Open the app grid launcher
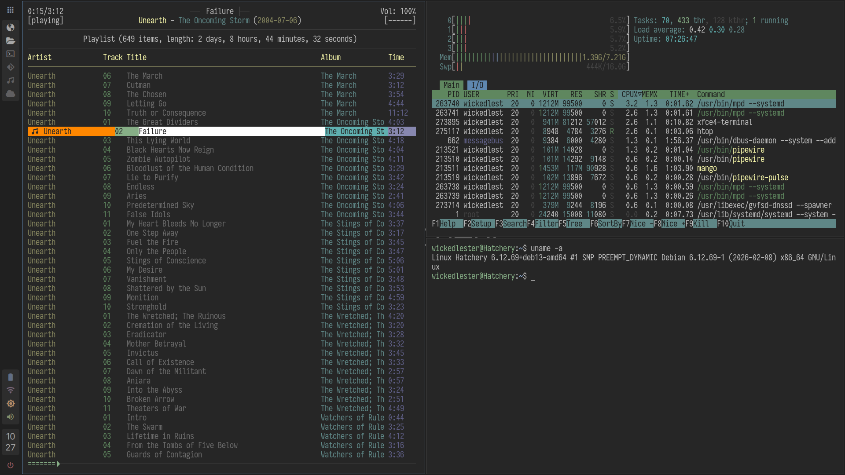 [x=11, y=10]
